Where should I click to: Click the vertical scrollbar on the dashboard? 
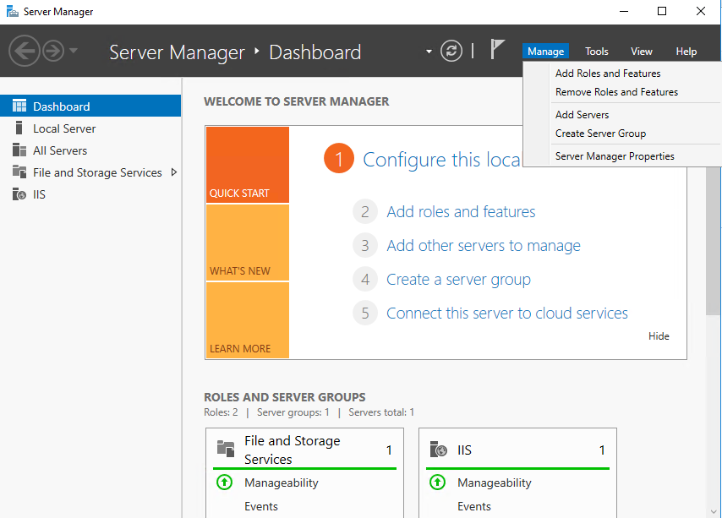click(714, 254)
